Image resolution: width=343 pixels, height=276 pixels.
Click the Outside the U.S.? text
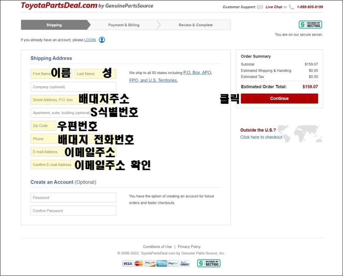pos(258,130)
